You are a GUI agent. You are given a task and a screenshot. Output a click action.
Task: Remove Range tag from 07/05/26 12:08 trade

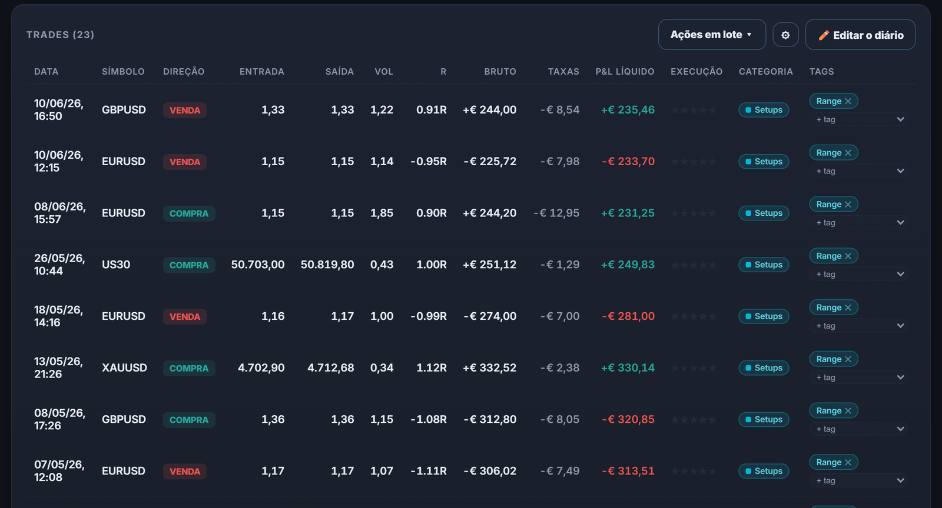(848, 462)
